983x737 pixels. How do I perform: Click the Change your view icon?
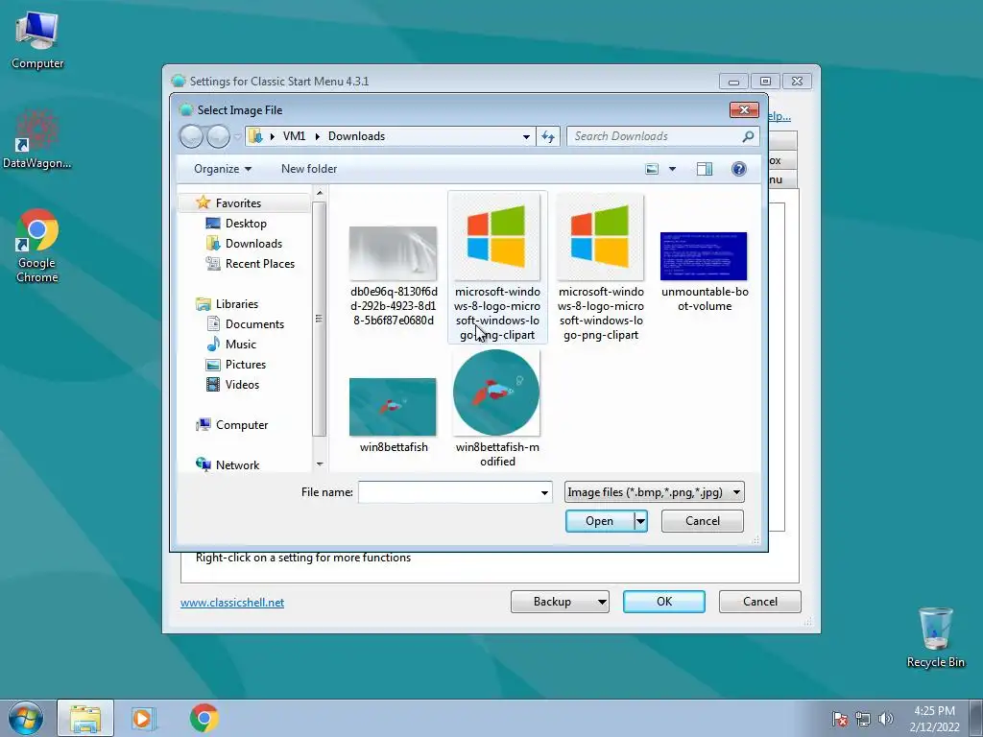click(652, 169)
